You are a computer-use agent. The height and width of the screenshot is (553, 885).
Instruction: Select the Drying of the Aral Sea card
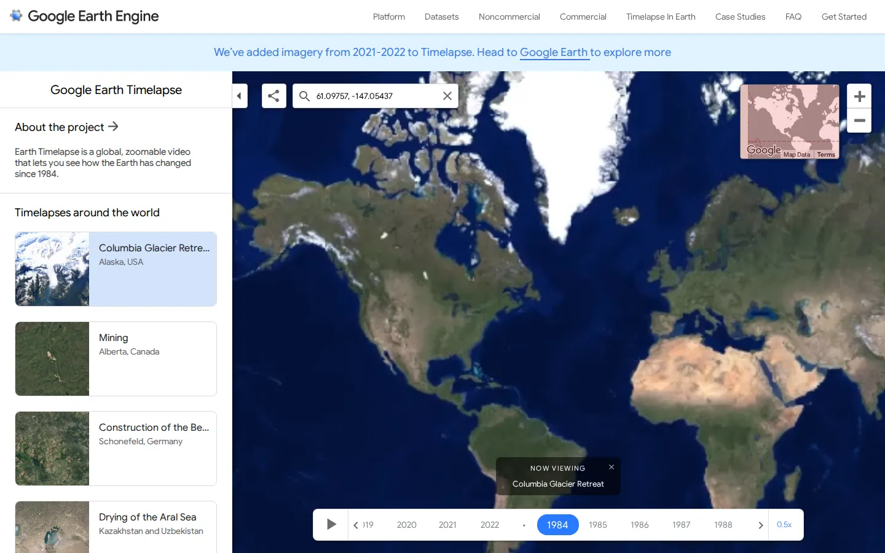(116, 527)
